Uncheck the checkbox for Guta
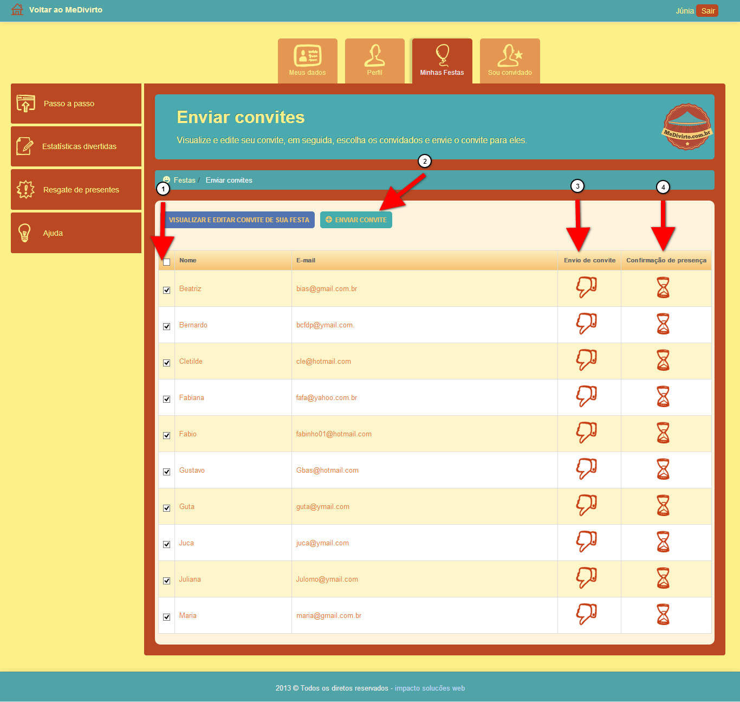Image resolution: width=740 pixels, height=702 pixels. 167,508
